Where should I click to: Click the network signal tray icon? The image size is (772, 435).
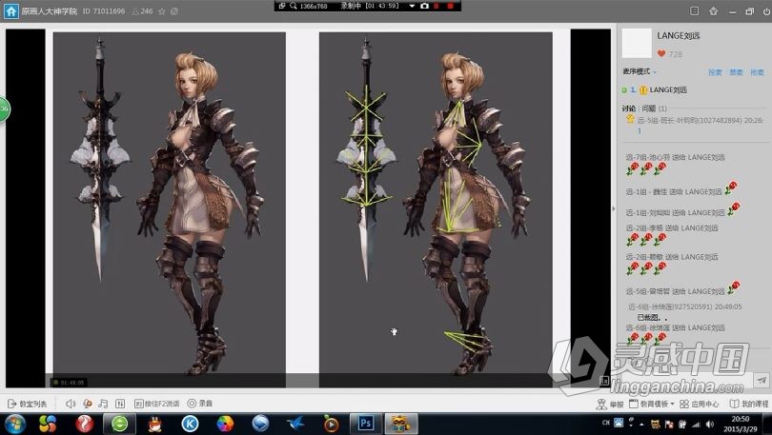696,425
